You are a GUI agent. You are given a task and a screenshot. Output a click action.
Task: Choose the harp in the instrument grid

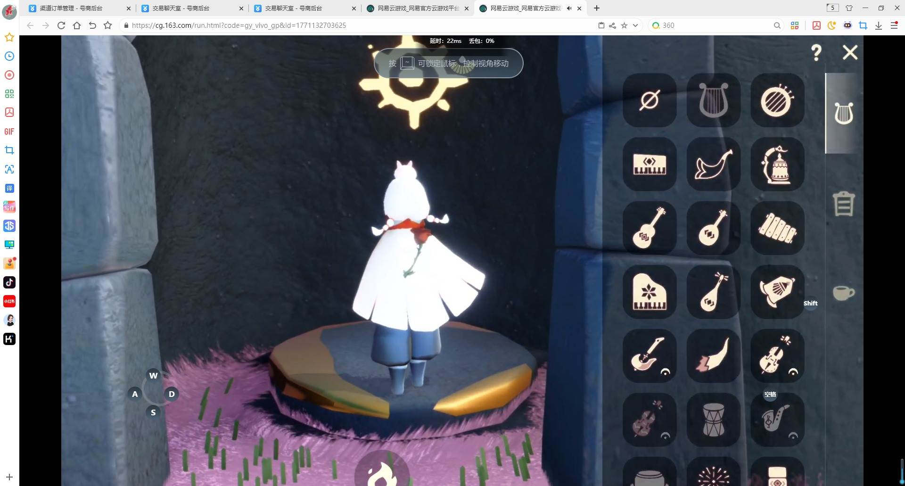pyautogui.click(x=714, y=100)
